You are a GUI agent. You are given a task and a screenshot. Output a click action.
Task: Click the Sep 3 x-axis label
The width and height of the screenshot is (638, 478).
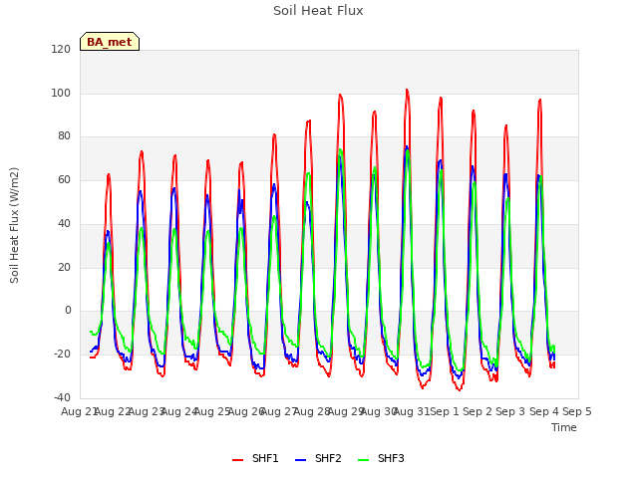510,411
